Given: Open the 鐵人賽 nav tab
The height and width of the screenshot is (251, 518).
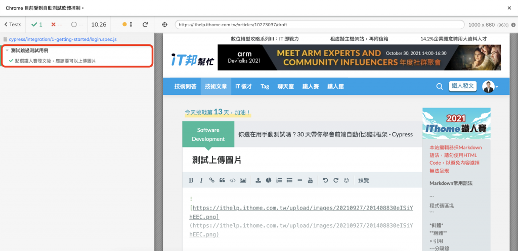Looking at the screenshot, I should 311,86.
